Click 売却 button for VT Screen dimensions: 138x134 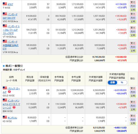click(133, 31)
